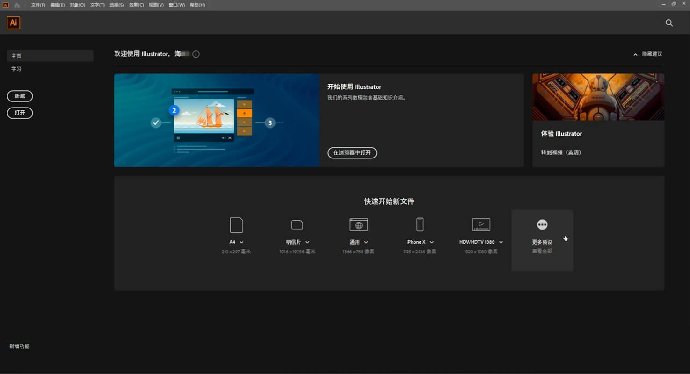The width and height of the screenshot is (690, 374).
Task: Open the 窗口(W) menu
Action: click(177, 5)
